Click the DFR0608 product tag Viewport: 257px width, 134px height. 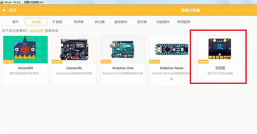click(203, 62)
